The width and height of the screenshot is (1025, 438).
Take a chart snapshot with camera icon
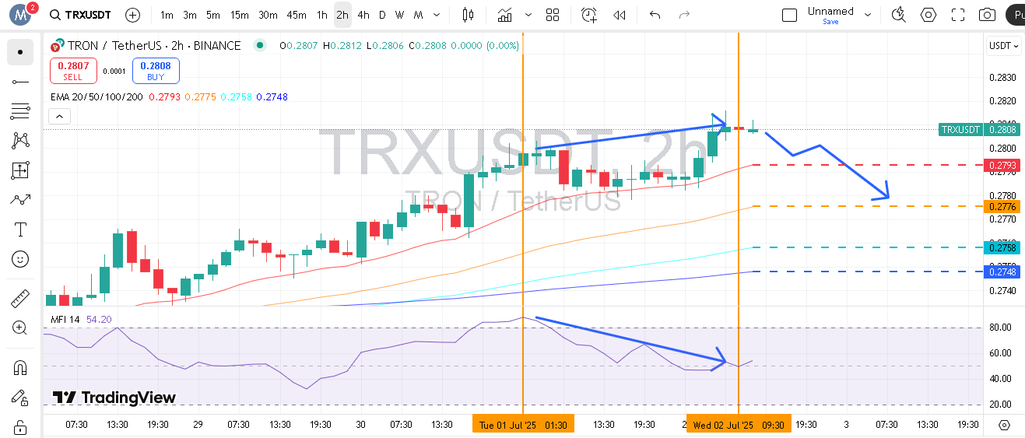[x=988, y=15]
